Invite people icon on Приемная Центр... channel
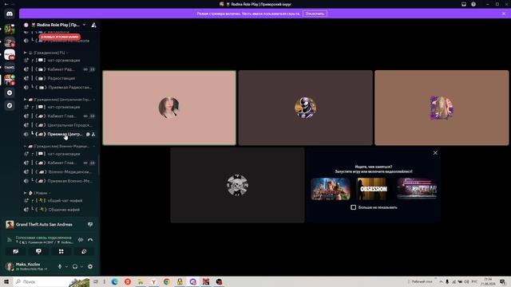This screenshot has height=287, width=511. coord(93,134)
